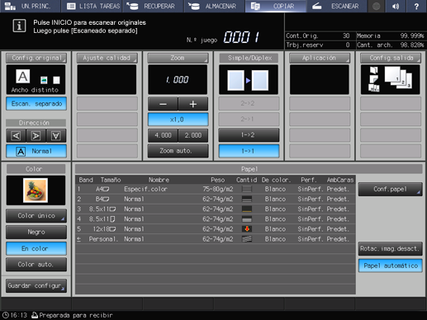This screenshot has height=320, width=427.
Task: Select left-rotated original direction icon
Action: pyautogui.click(x=16, y=135)
